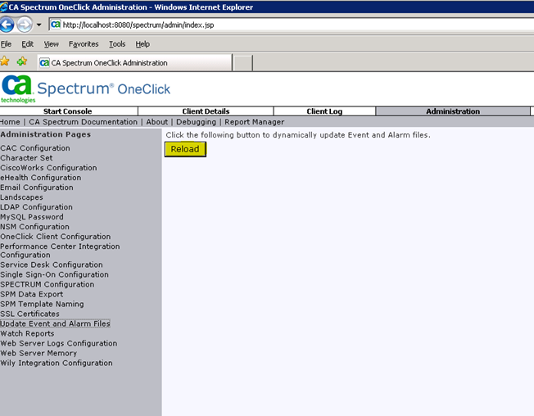Open Watch Reports page
The width and height of the screenshot is (534, 416).
tap(27, 333)
